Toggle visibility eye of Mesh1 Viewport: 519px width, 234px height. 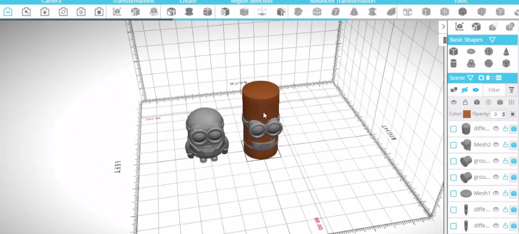point(496,193)
